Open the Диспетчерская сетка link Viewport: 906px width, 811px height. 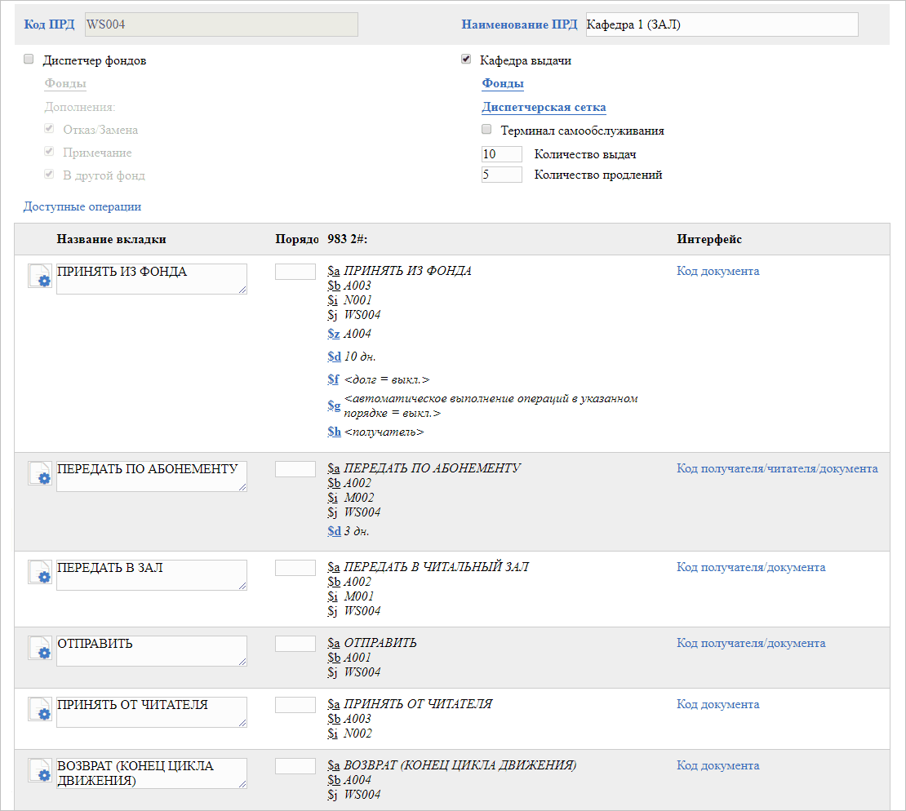tap(543, 107)
